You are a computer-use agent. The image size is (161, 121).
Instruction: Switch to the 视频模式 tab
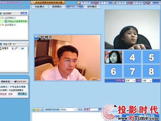click(x=57, y=7)
